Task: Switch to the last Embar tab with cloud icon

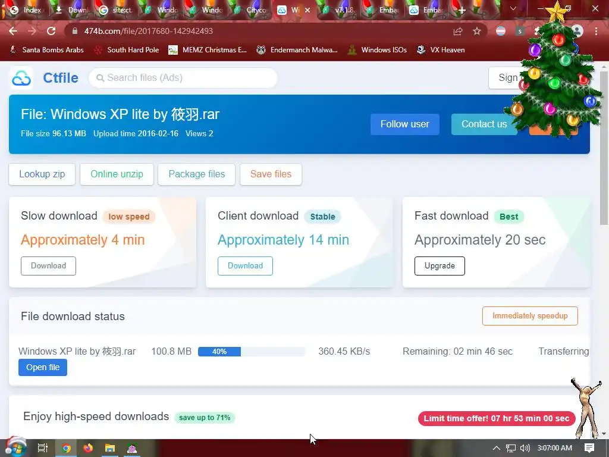Action: pos(426,10)
